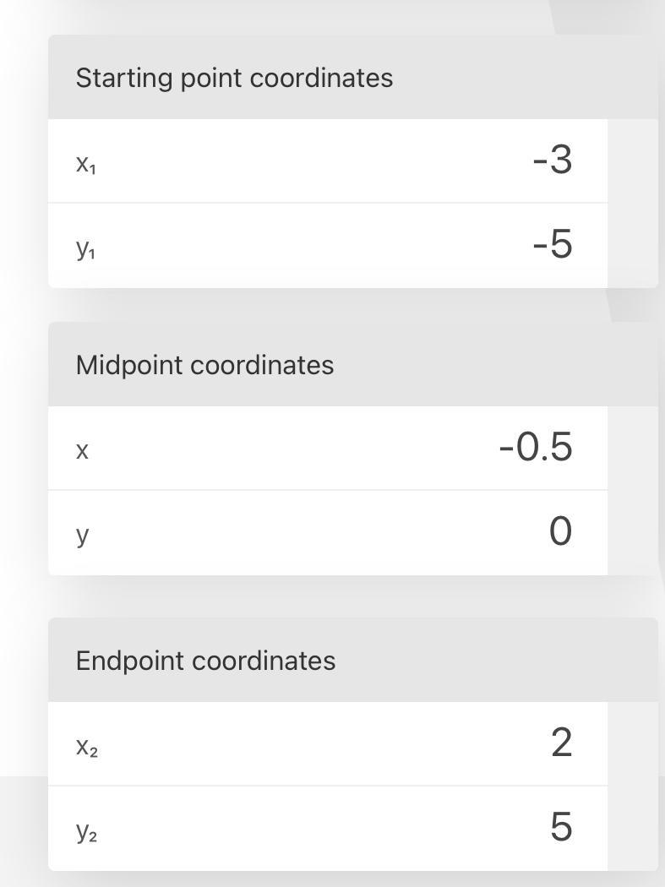Click the y₁ value field showing -5
The image size is (665, 887).
click(x=552, y=245)
